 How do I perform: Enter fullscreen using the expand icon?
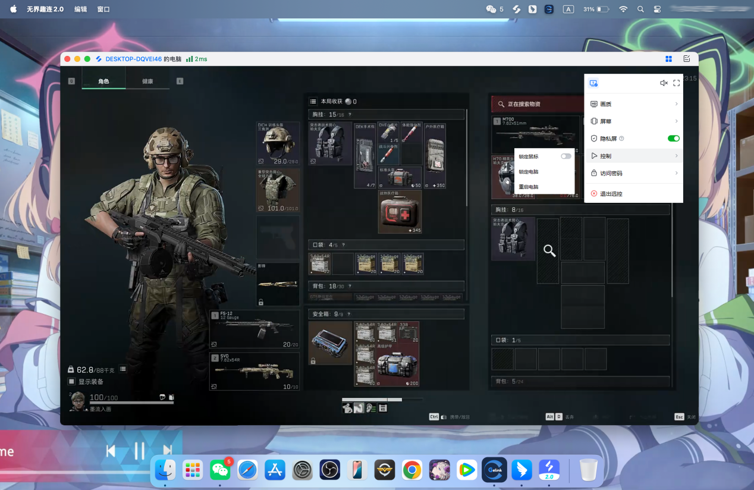[x=676, y=83]
